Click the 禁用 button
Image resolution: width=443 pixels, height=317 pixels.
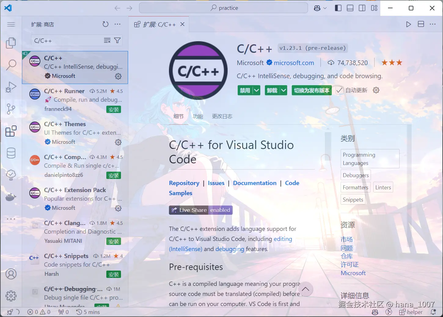[x=245, y=90]
